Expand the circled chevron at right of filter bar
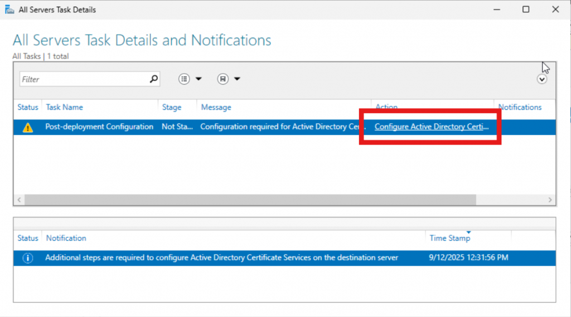 click(542, 79)
